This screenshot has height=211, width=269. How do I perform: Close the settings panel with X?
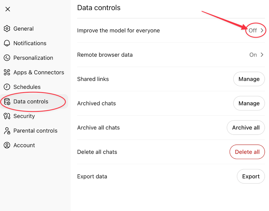point(8,9)
